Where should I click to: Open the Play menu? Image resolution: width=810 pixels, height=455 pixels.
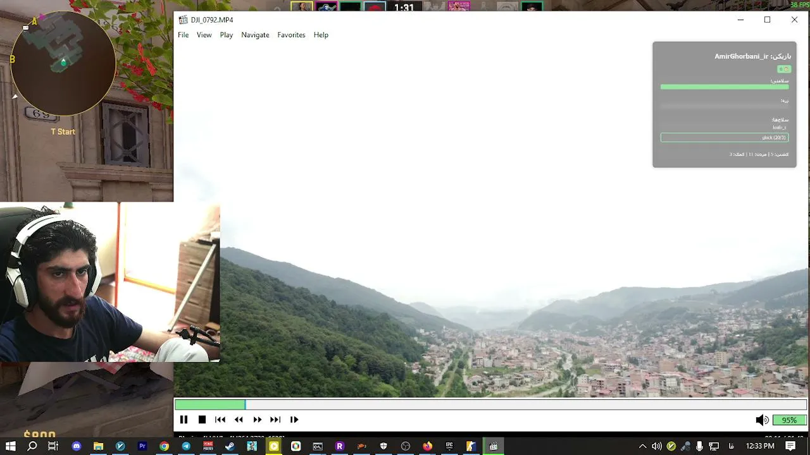pyautogui.click(x=227, y=35)
